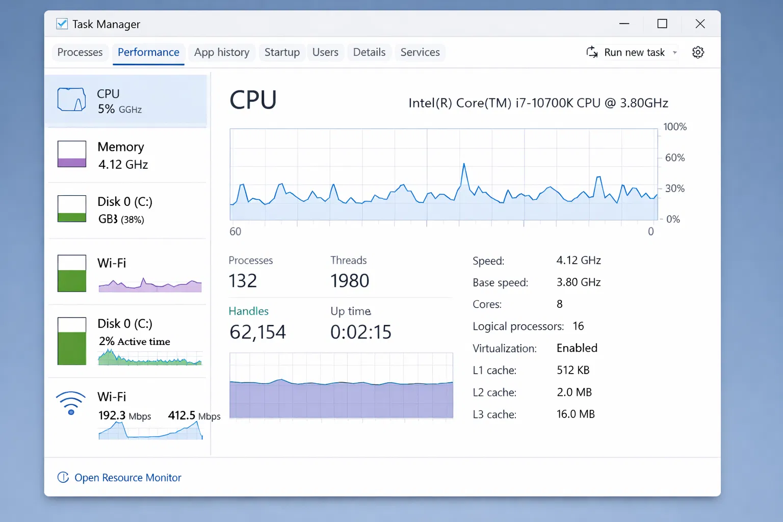This screenshot has height=522, width=783.
Task: Expand the Run new task dropdown arrow
Action: [674, 53]
